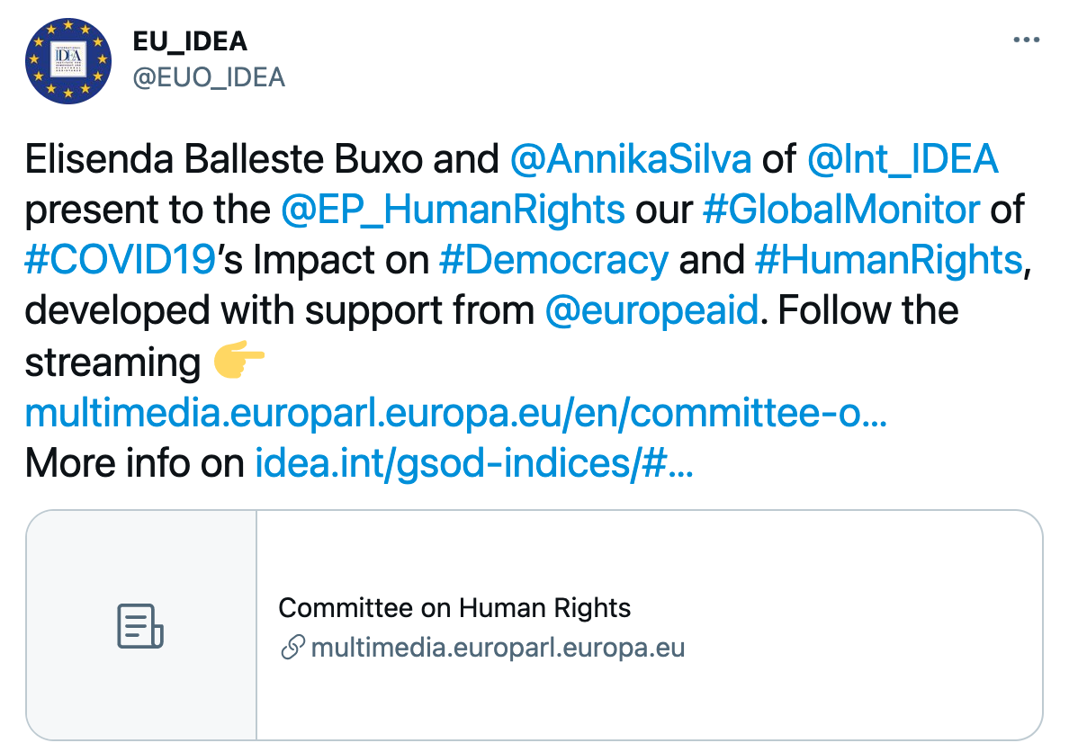The image size is (1069, 752).
Task: Open the EU_IDEA display name
Action: point(189,41)
